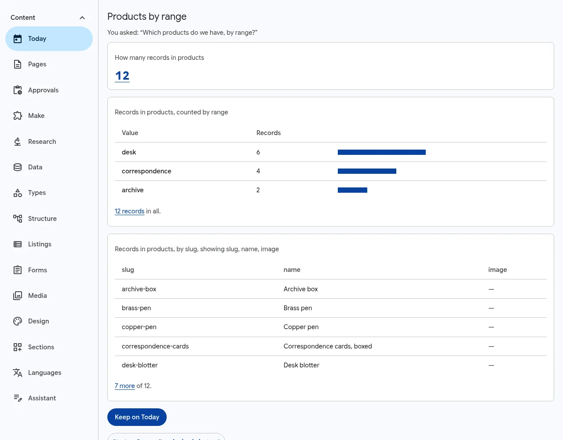Select Data in the sidebar

(49, 167)
